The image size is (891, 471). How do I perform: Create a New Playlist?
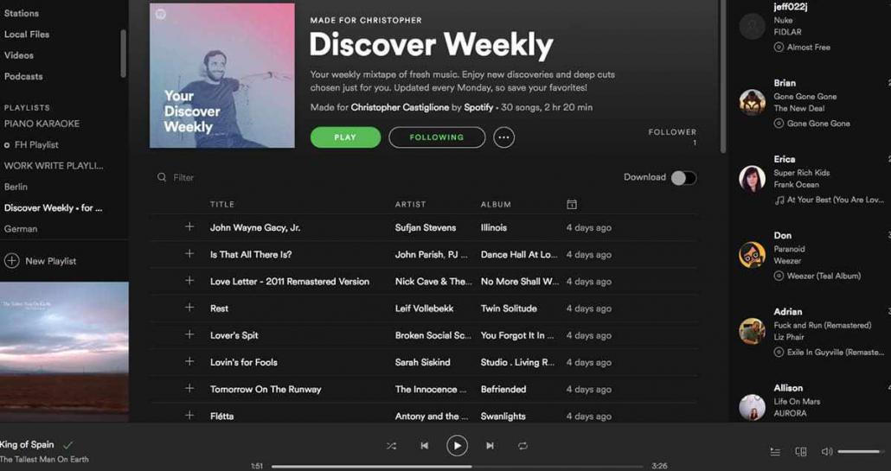point(41,261)
